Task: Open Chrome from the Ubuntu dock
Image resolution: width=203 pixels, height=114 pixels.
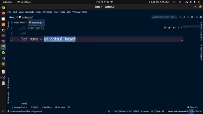Action: tap(3, 8)
